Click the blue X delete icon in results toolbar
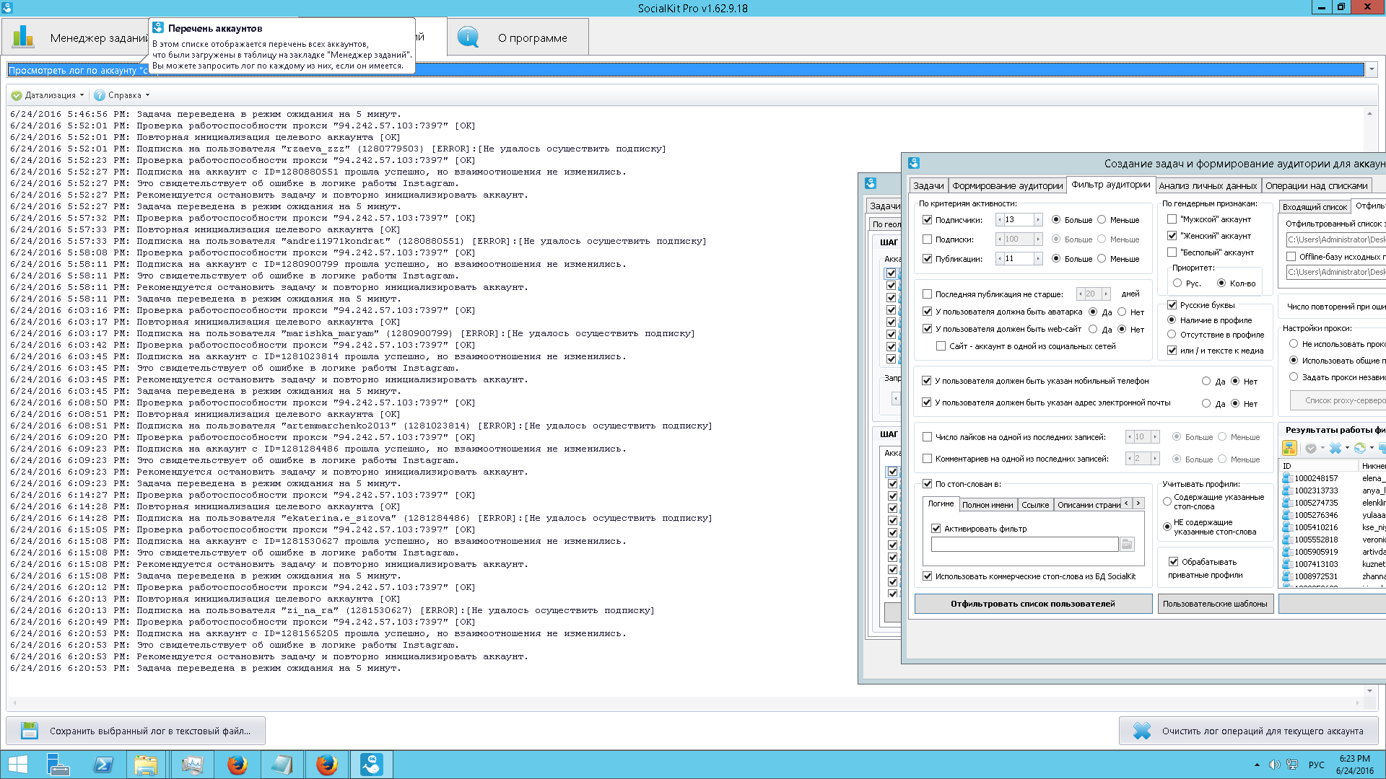This screenshot has height=779, width=1386. pos(1335,448)
